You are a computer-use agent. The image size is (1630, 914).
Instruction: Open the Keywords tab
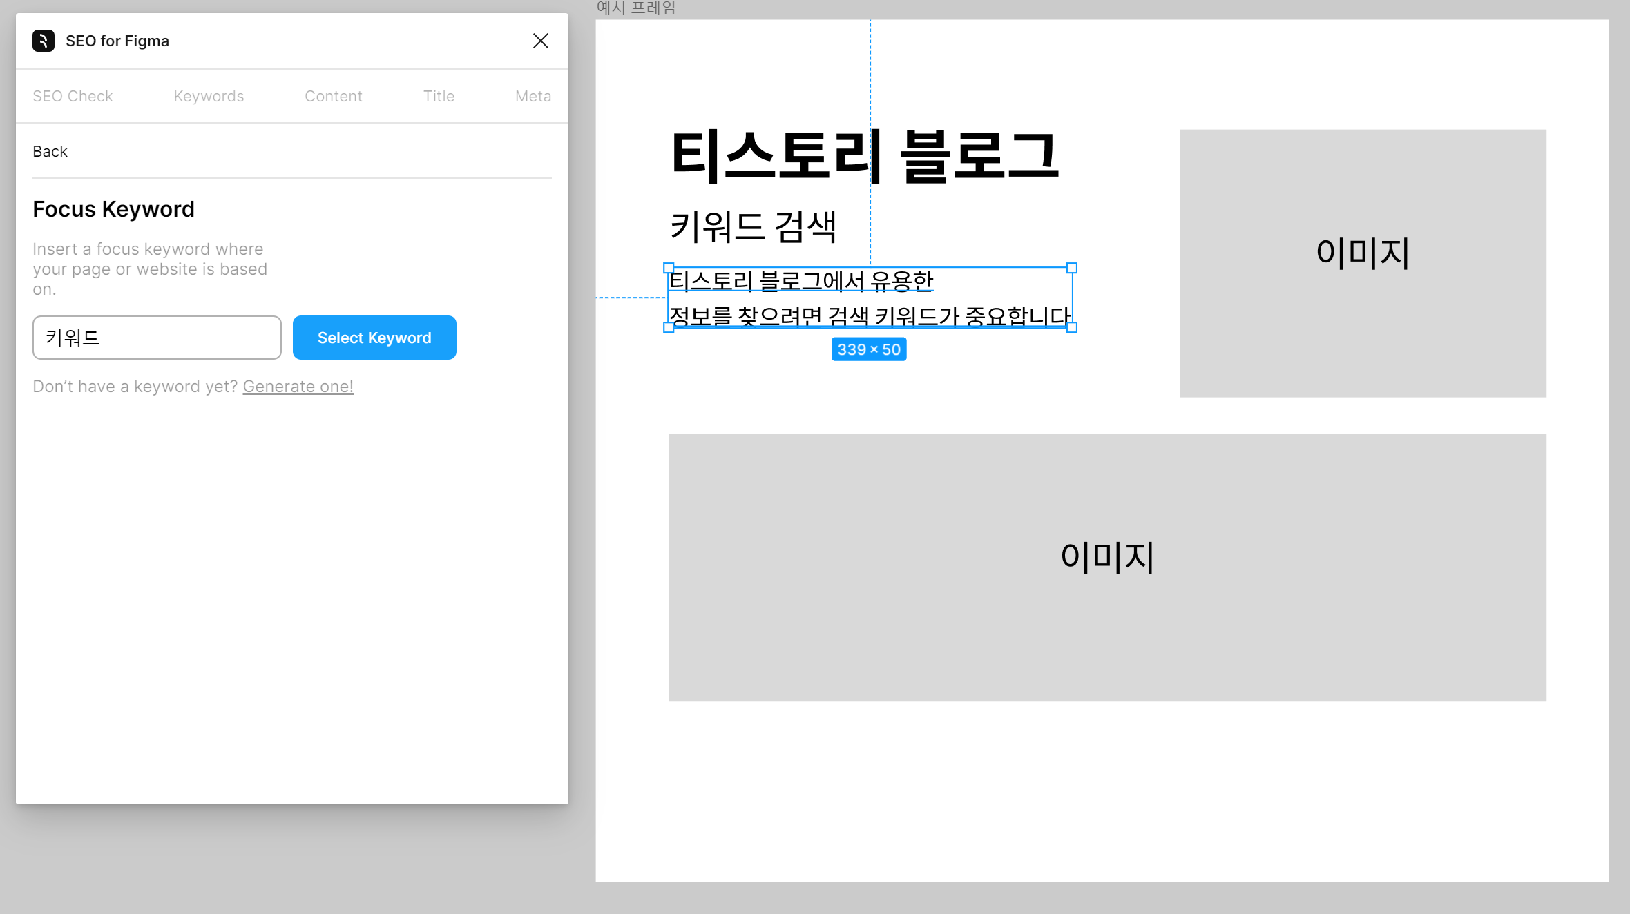click(x=209, y=96)
